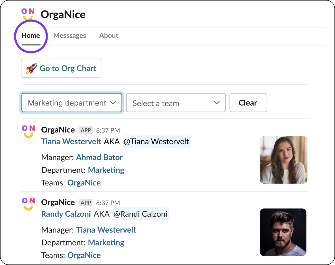Open the Messsages tab
This screenshot has height=265, width=335.
pyautogui.click(x=70, y=35)
